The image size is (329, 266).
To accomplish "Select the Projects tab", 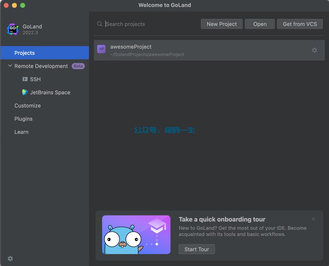I will coord(25,53).
